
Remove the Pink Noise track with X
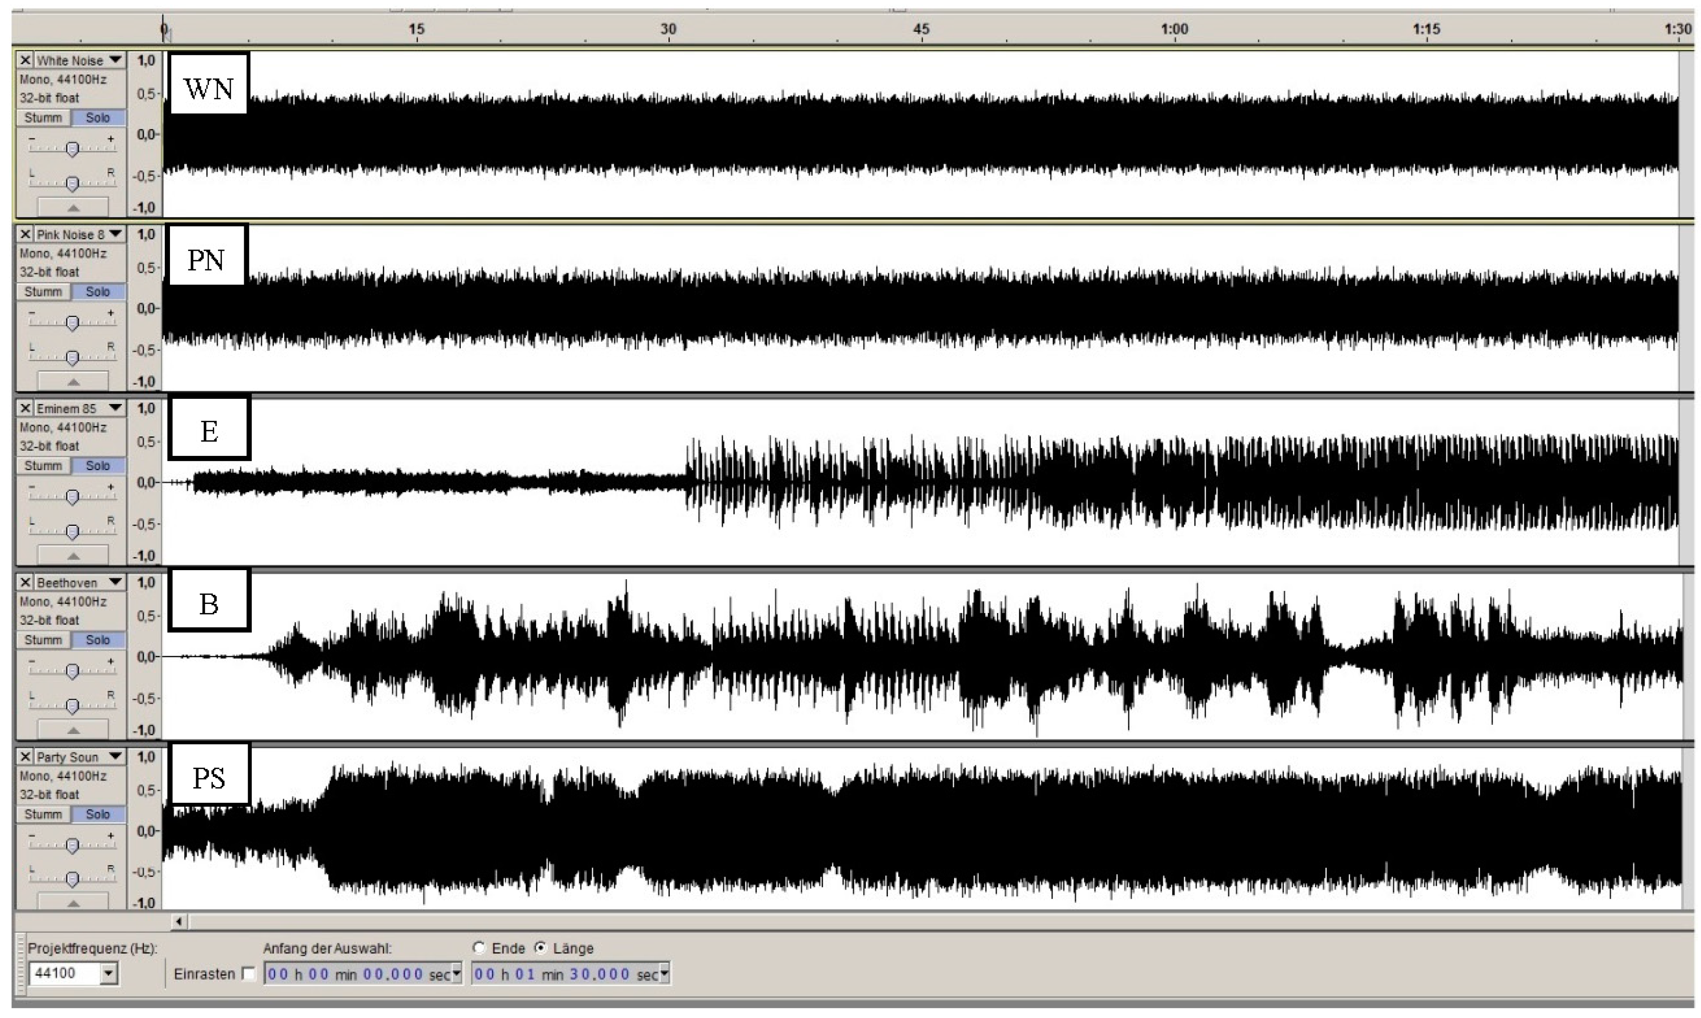pyautogui.click(x=25, y=235)
